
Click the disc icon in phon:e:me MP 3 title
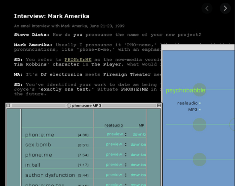click(x=69, y=105)
